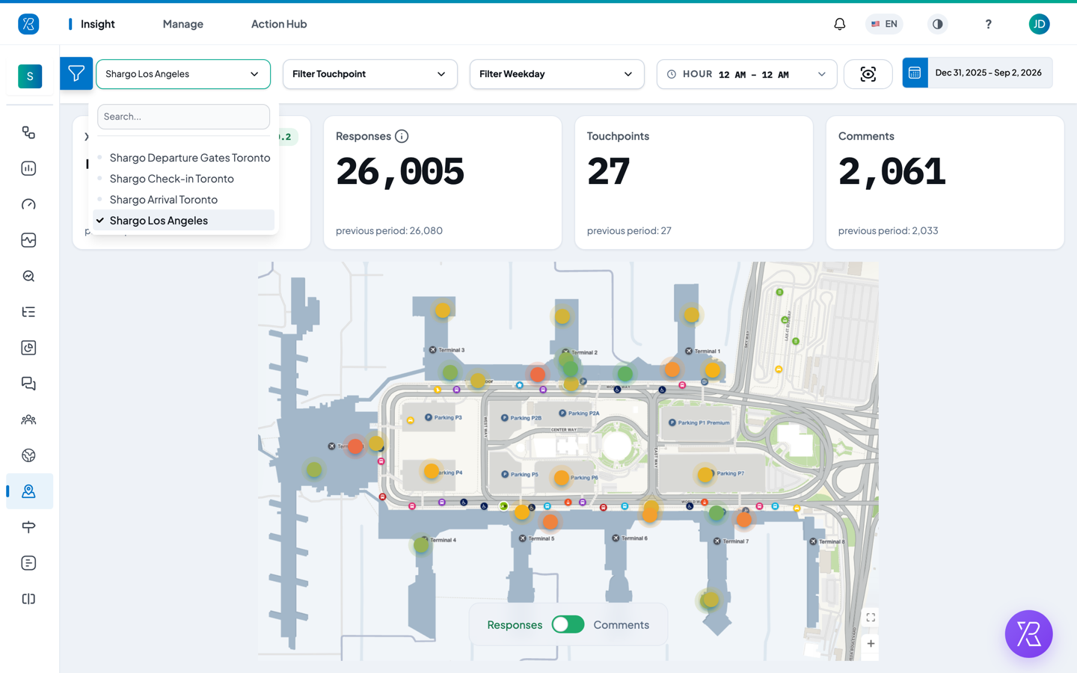The image size is (1077, 673).
Task: Select Shargo Arrival Toronto option
Action: tap(183, 200)
